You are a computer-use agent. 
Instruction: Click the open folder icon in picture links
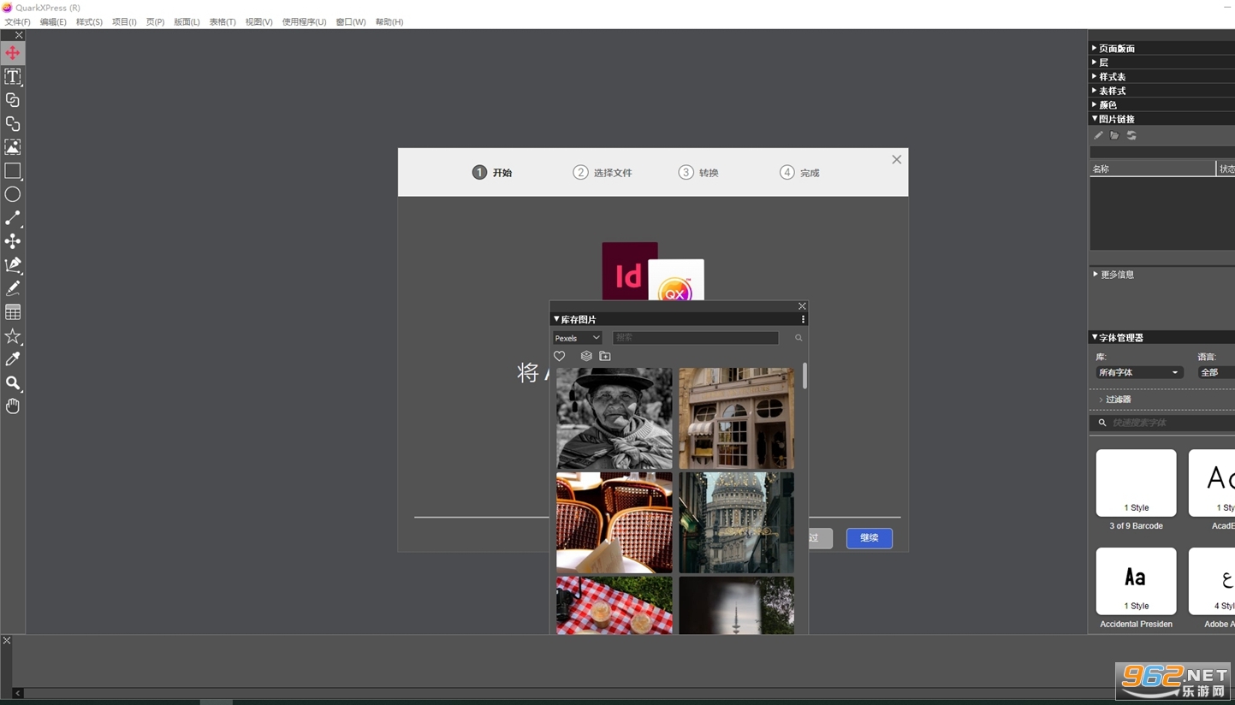click(1114, 135)
